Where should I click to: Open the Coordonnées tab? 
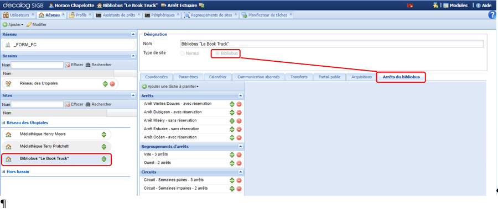click(156, 77)
